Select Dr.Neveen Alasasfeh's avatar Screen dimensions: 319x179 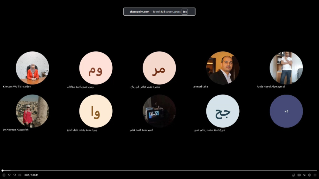32,111
